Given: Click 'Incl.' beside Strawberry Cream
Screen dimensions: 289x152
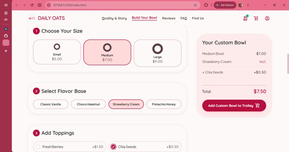Looking at the screenshot, I should click(262, 62).
